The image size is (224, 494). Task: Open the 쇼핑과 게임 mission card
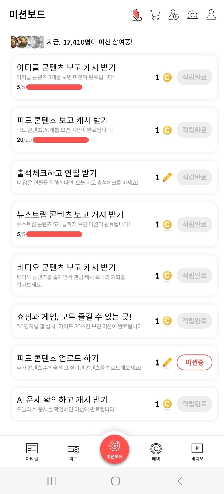pos(81,321)
